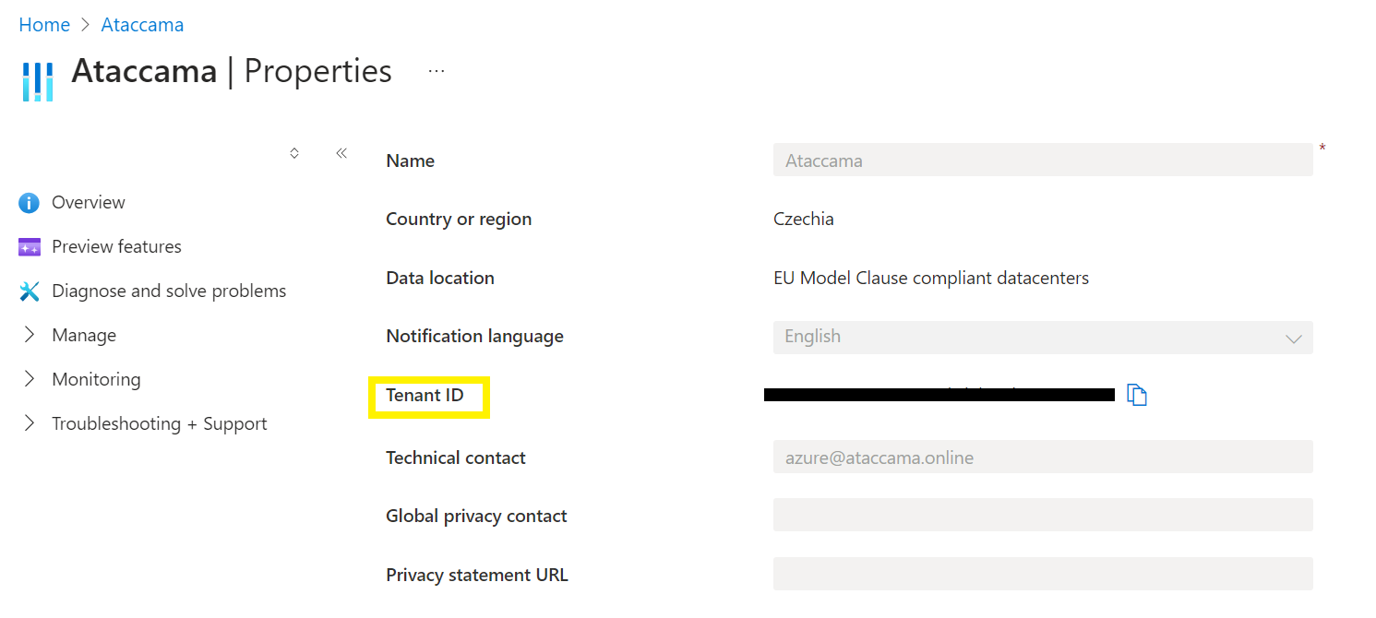
Task: Click the Ataccama tenant logo icon
Action: (x=37, y=81)
